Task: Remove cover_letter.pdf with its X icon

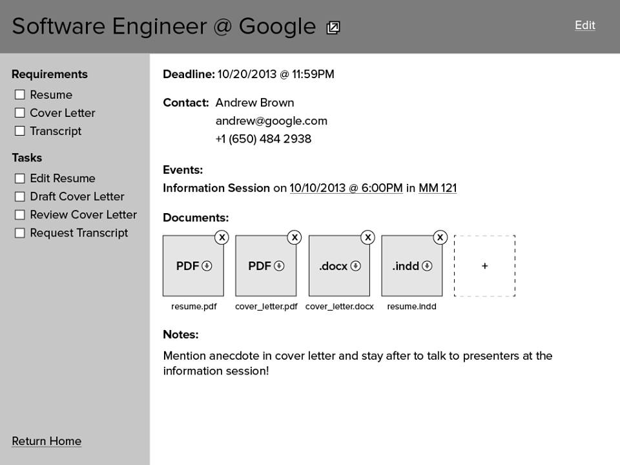Action: point(294,237)
